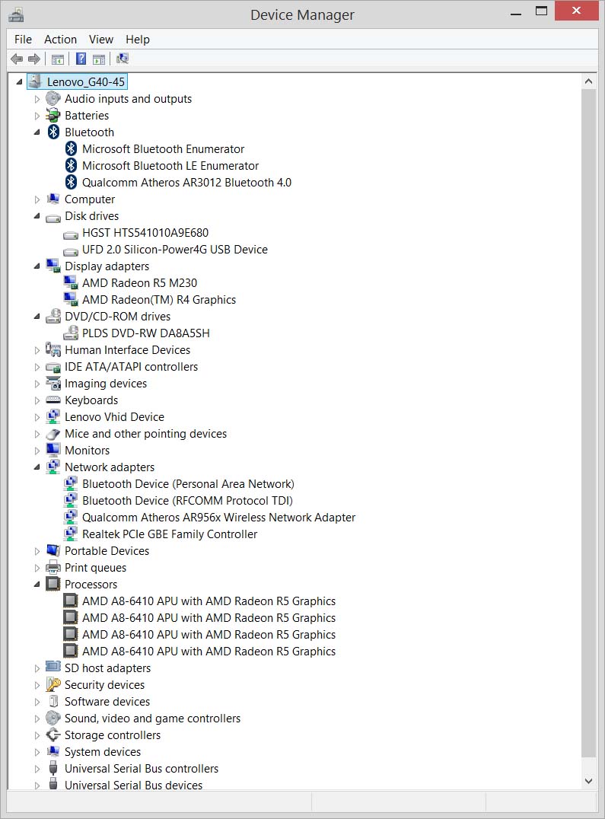Minimize the Device Manager window

[x=516, y=14]
